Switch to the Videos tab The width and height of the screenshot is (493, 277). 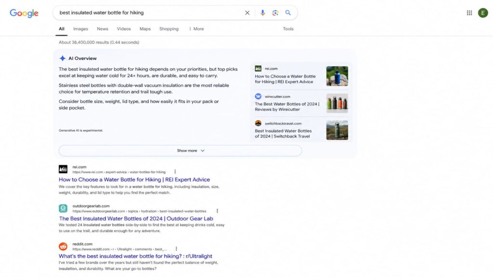click(x=124, y=29)
